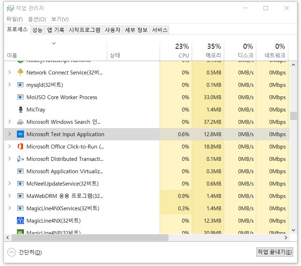Click the MagicLine4NXServices icon
The image size is (301, 266).
pos(20,208)
